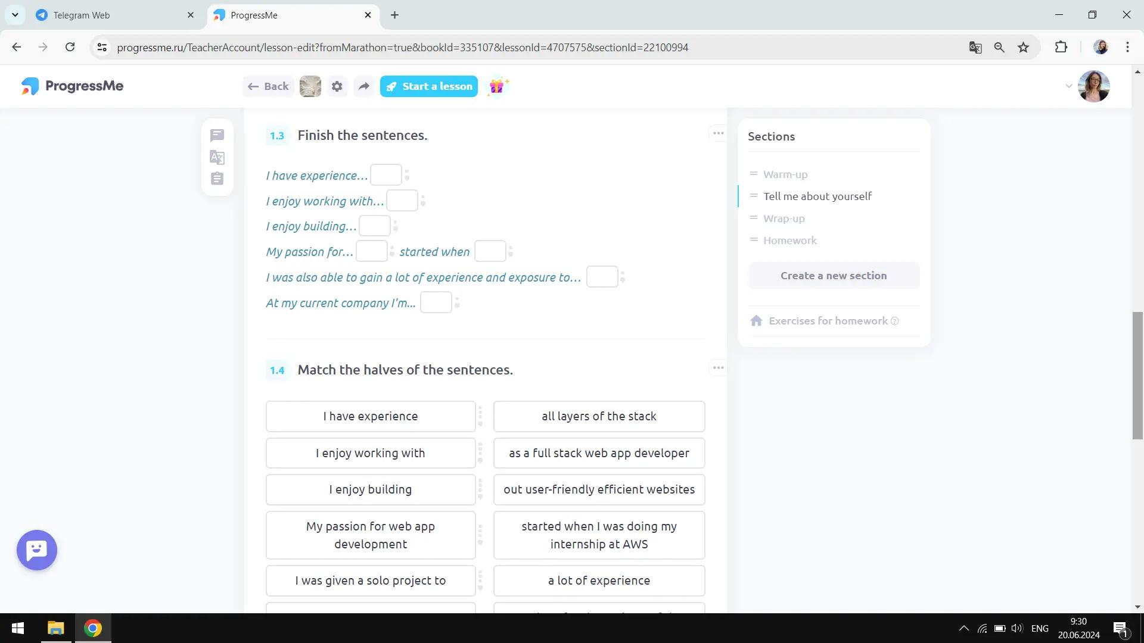Click the share arrow icon
The height and width of the screenshot is (643, 1144).
[x=363, y=86]
